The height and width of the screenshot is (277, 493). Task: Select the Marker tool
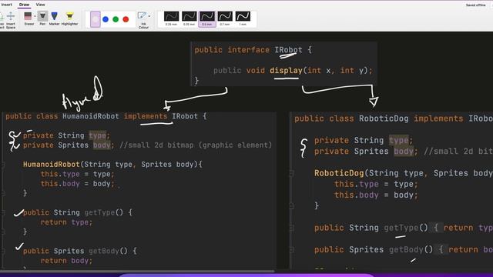tap(54, 18)
